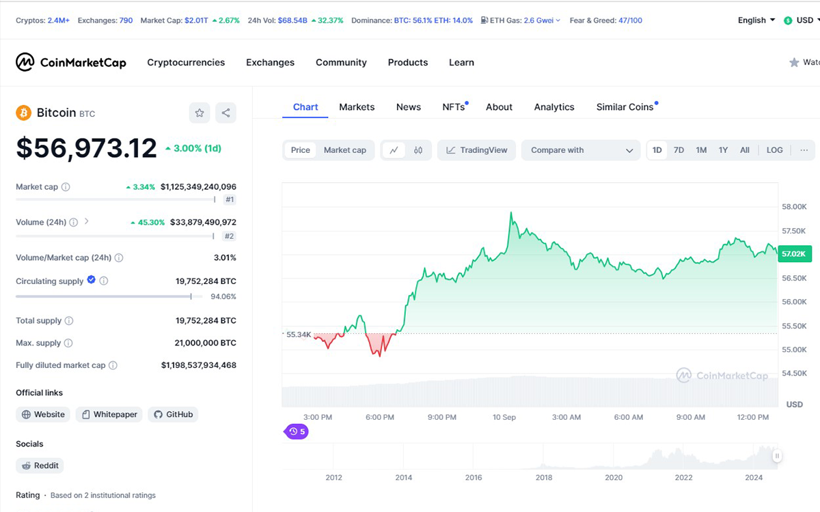Image resolution: width=820 pixels, height=512 pixels.
Task: Open TradingView chart button
Action: 477,150
